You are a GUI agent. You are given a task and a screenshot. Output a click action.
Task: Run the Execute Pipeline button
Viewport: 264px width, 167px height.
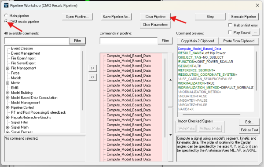tap(243, 17)
